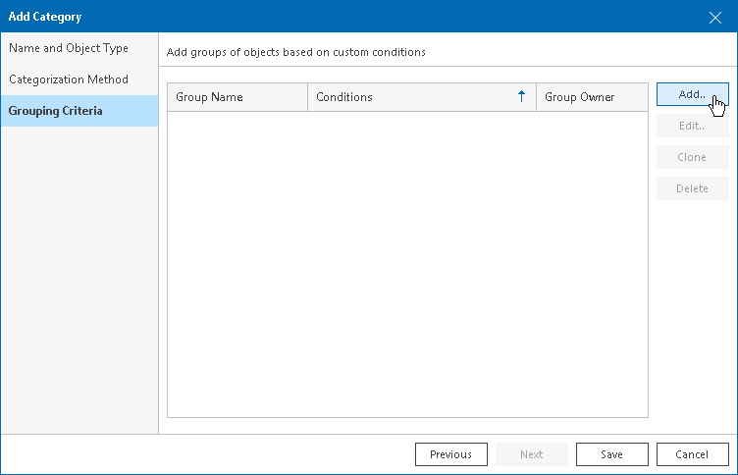Click the Conditions column header text
The height and width of the screenshot is (475, 738).
(x=344, y=97)
